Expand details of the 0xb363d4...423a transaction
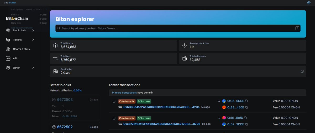This screenshot has height=133, width=315. point(114,101)
